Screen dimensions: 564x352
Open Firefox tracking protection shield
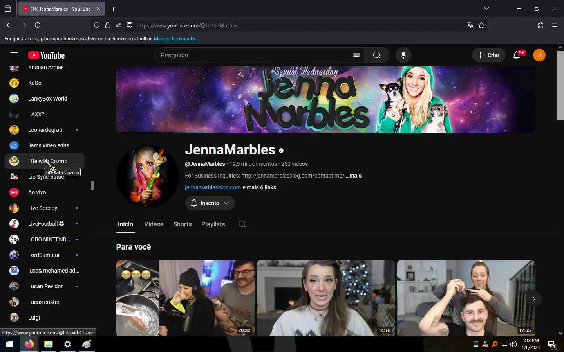pyautogui.click(x=97, y=25)
